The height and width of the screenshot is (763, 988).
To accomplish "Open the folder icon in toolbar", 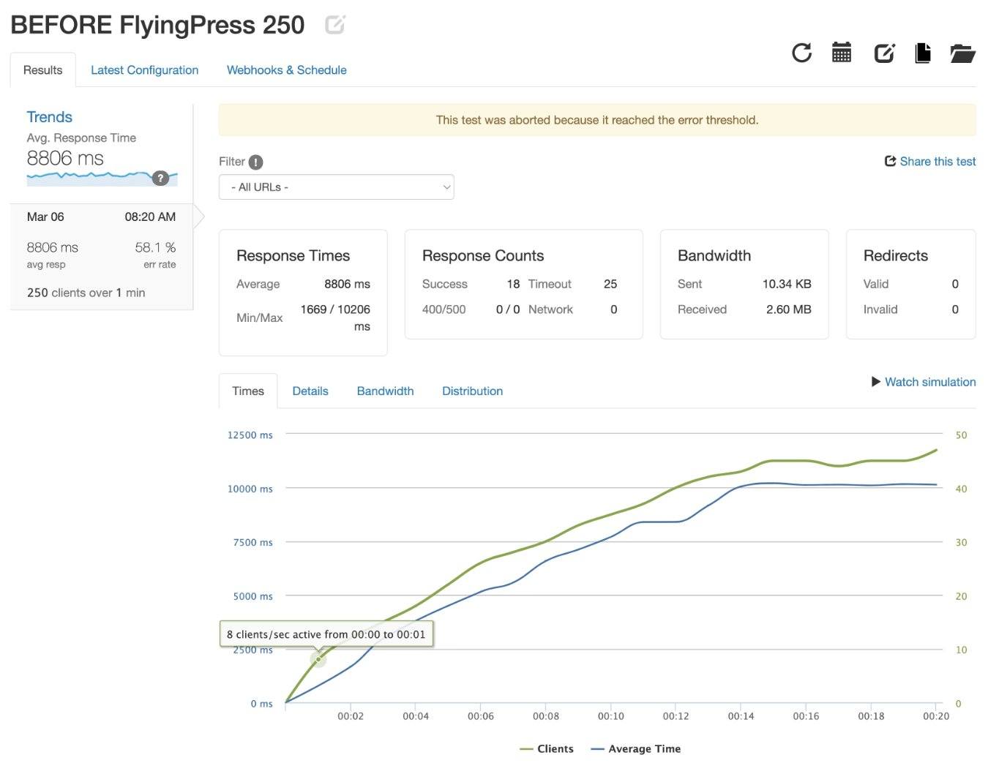I will coord(962,53).
